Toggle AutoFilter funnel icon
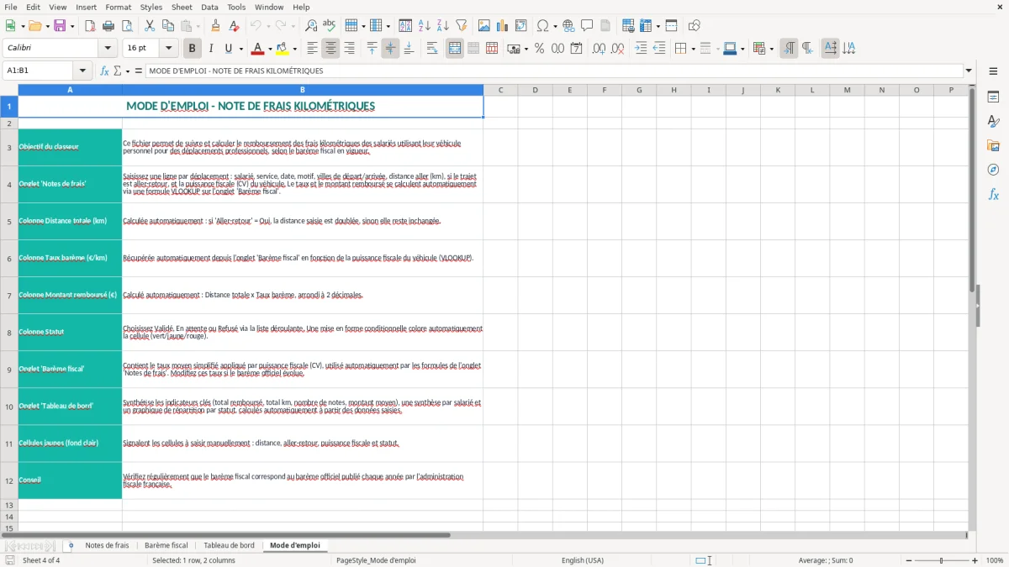The width and height of the screenshot is (1009, 567). click(461, 26)
